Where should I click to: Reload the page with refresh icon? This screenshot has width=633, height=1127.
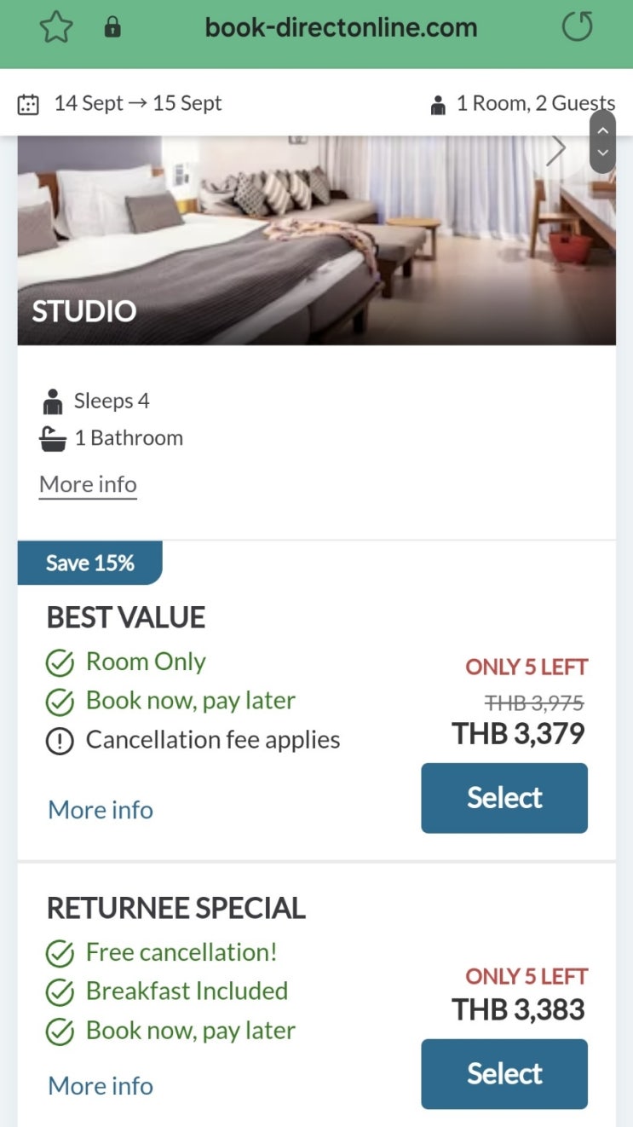click(578, 27)
